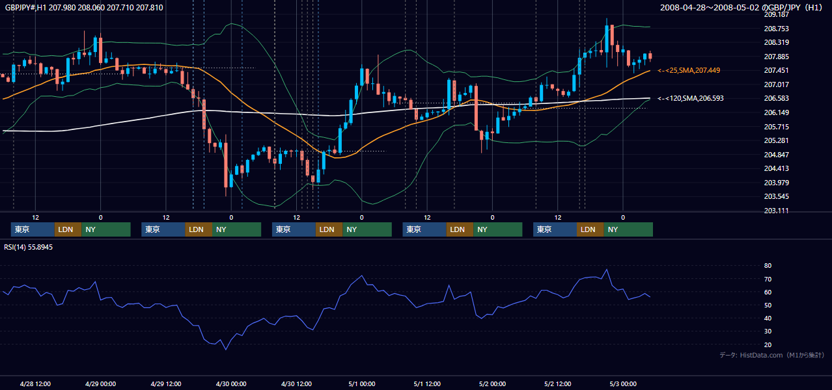Click the 203.545 price axis label
The width and height of the screenshot is (832, 390).
776,196
